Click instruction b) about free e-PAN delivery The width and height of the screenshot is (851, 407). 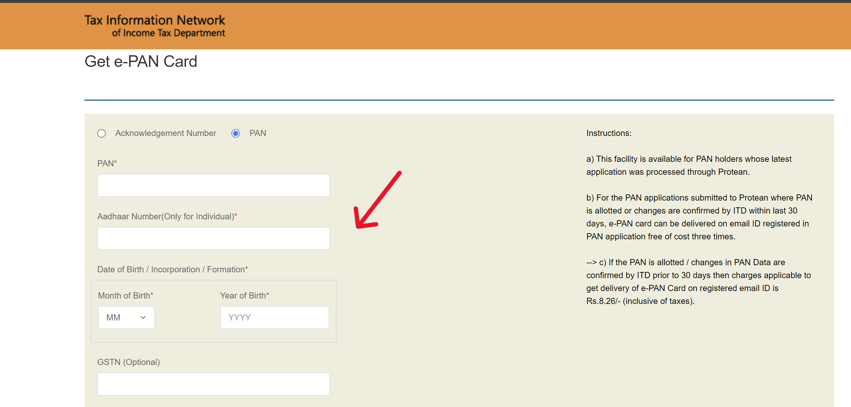coord(699,217)
